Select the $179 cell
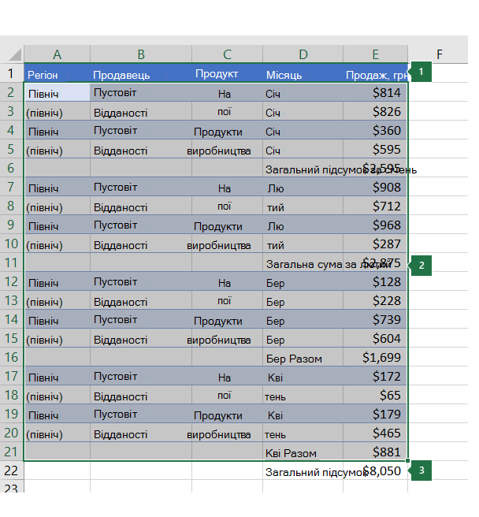Image resolution: width=479 pixels, height=517 pixels. point(375,414)
